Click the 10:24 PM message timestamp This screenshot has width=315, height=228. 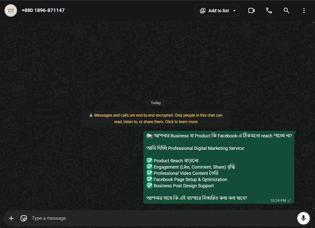pyautogui.click(x=278, y=200)
